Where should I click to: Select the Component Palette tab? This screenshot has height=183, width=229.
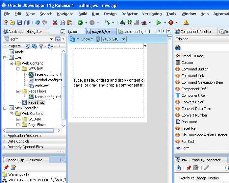196,32
